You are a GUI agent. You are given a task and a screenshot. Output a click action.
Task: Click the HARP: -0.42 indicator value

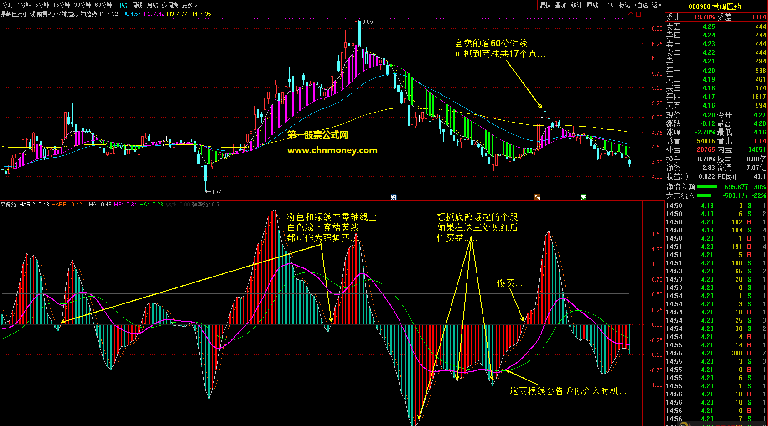pyautogui.click(x=67, y=205)
